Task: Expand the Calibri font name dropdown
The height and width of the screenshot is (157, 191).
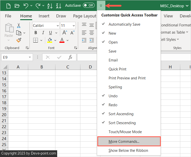Action: [58, 26]
